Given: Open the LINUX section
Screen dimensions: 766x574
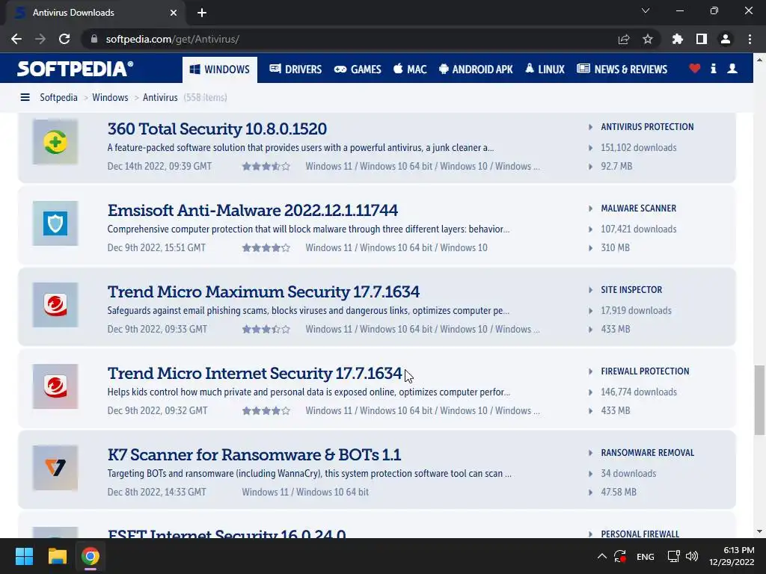Looking at the screenshot, I should coord(545,70).
